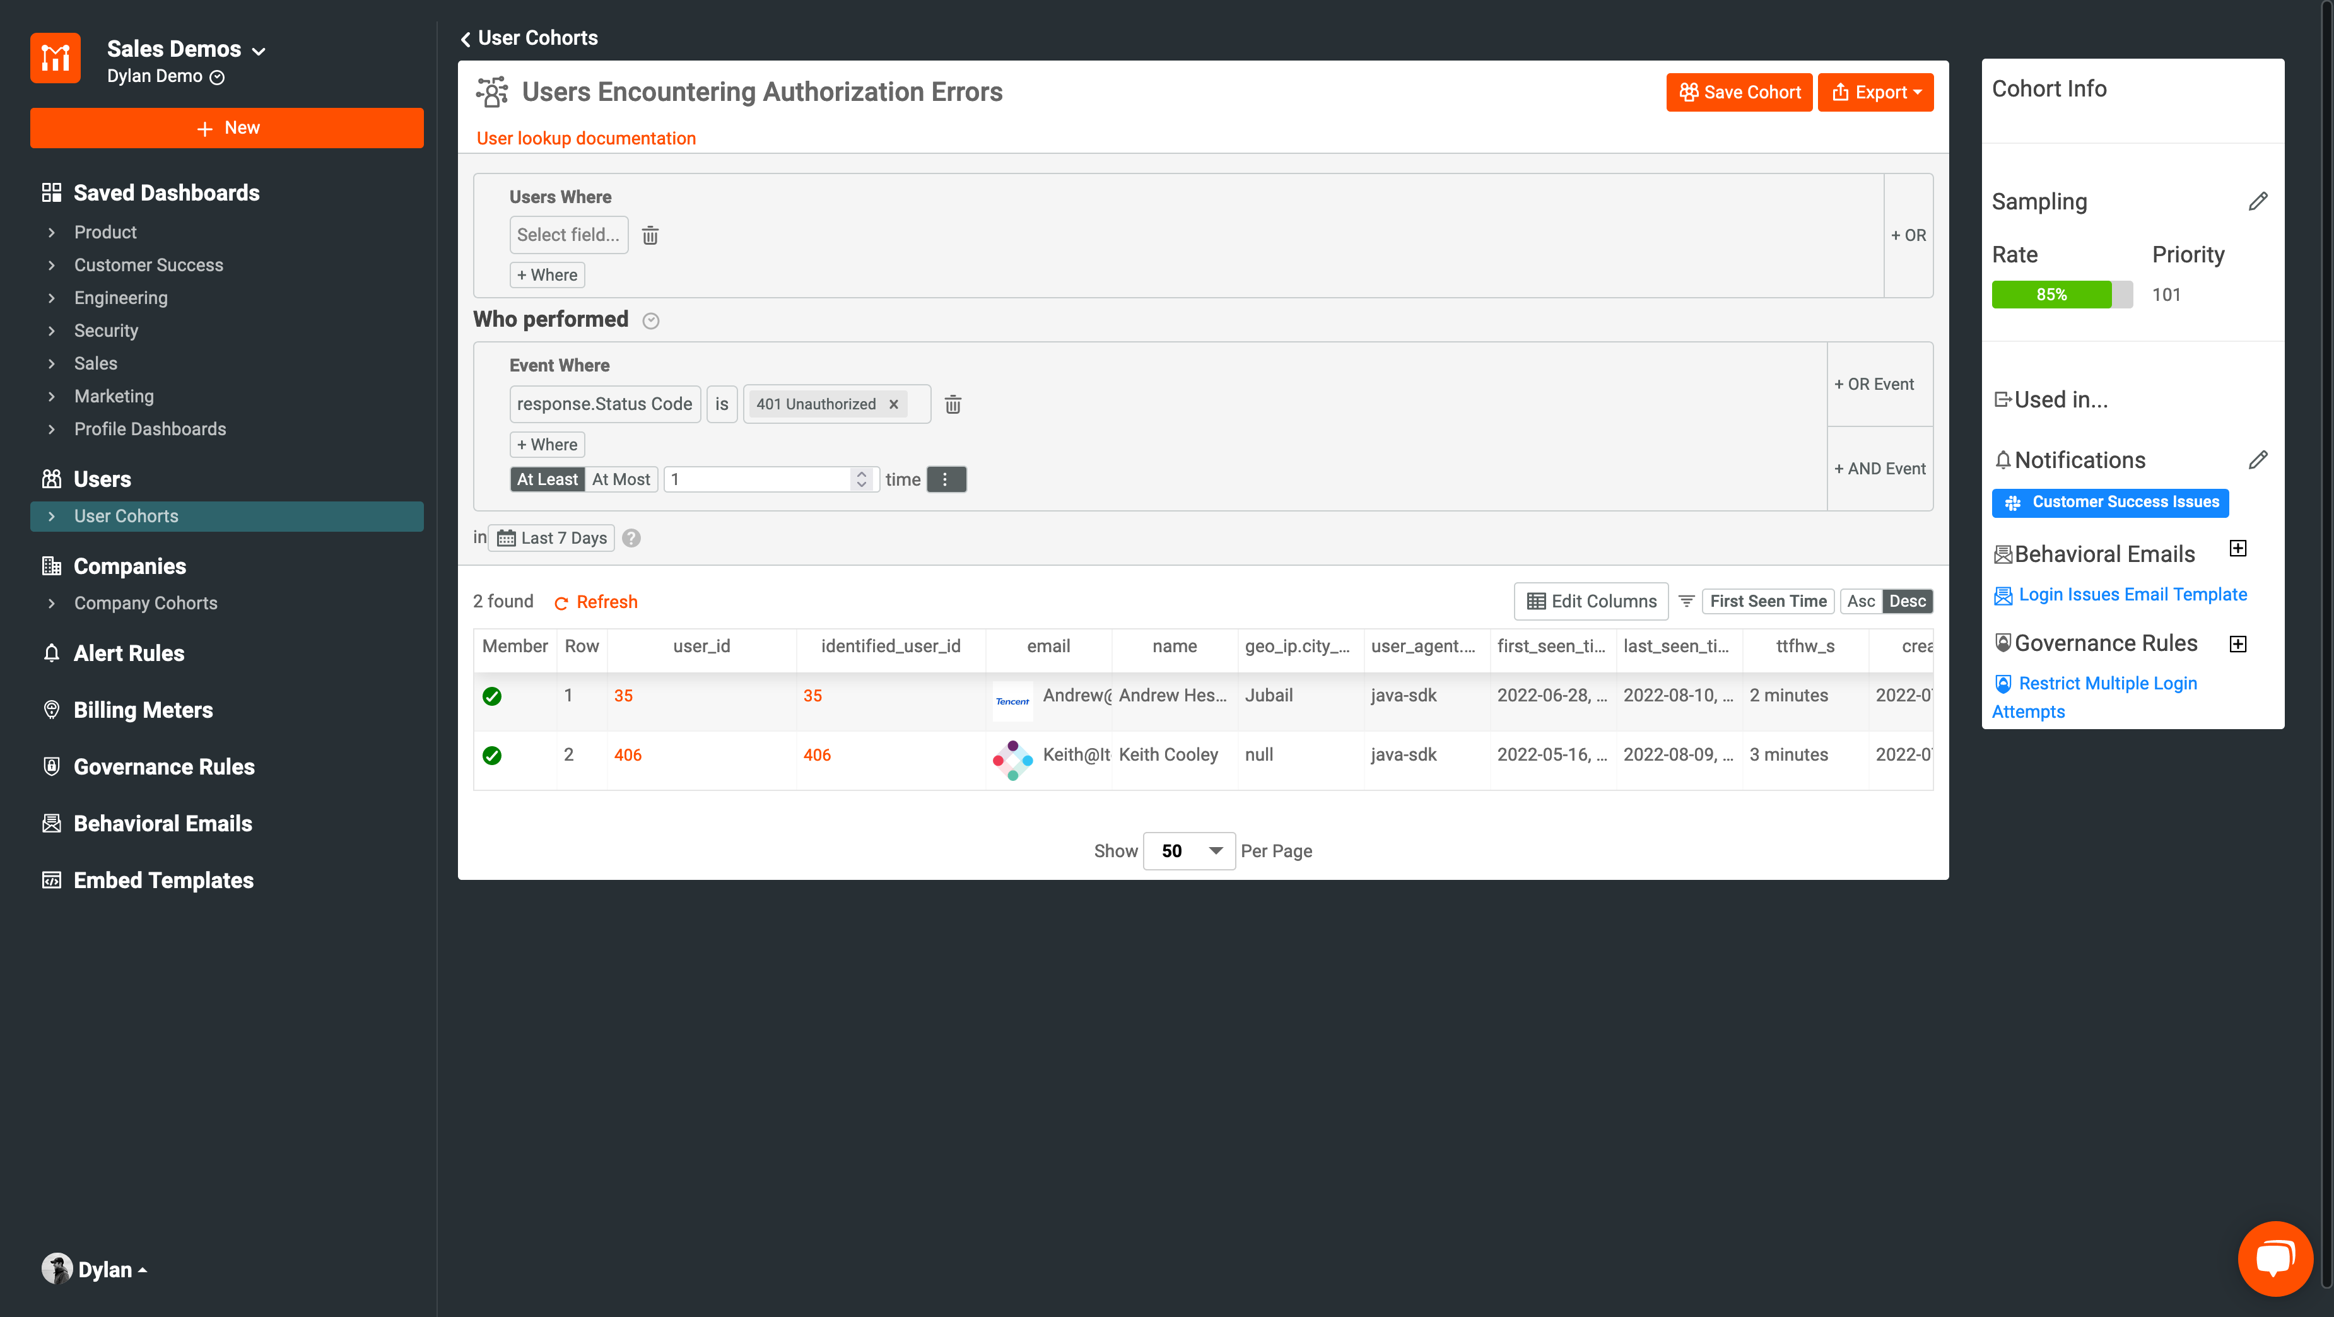2334x1317 pixels.
Task: Click the Save Cohort button
Action: tap(1739, 92)
